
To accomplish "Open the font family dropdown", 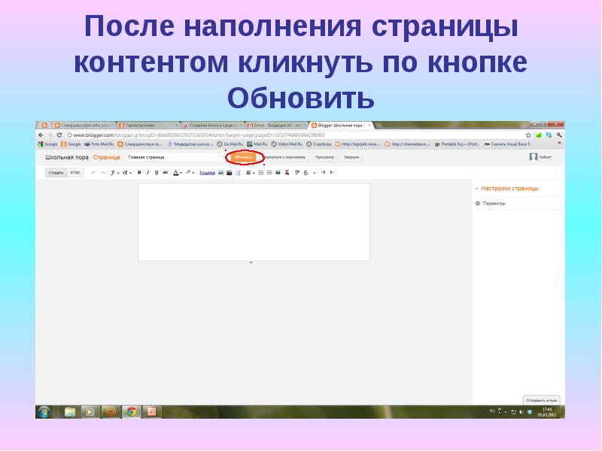I will [114, 173].
